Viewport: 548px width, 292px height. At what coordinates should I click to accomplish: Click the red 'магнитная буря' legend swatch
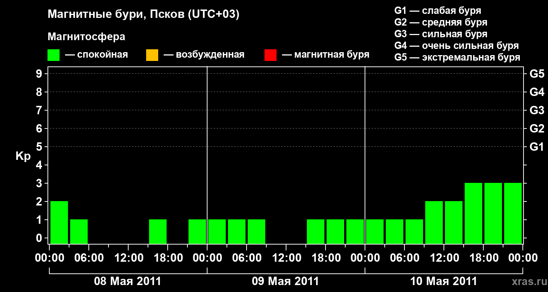[x=270, y=55]
